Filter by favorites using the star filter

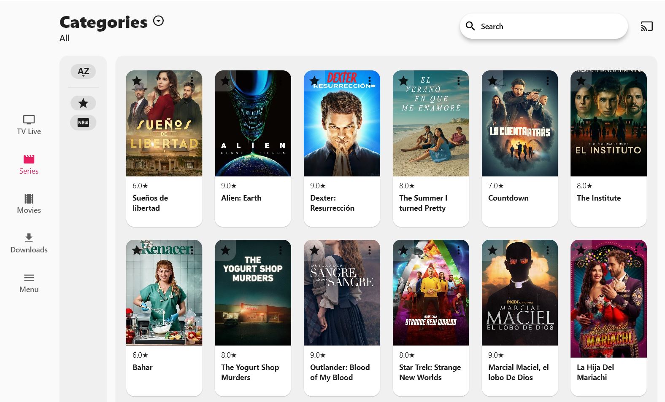point(83,103)
